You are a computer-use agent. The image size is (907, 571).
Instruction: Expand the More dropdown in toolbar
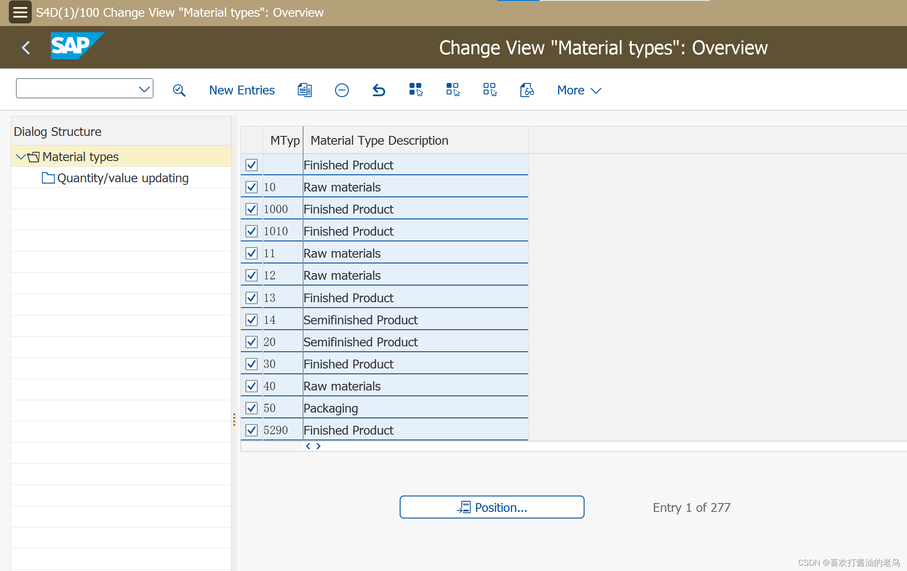578,90
